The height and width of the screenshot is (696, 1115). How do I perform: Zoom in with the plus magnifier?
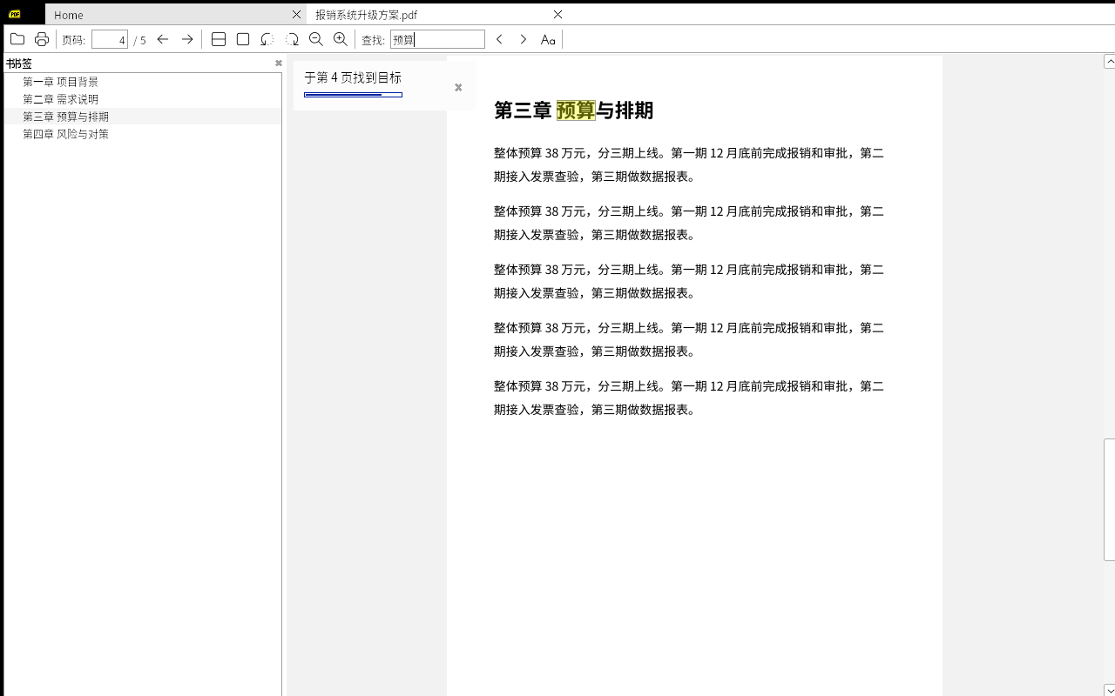[x=341, y=39]
